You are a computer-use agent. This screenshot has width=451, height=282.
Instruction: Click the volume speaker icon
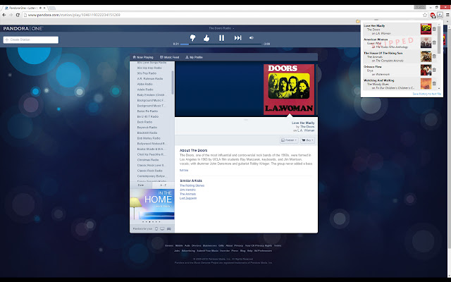pyautogui.click(x=252, y=37)
